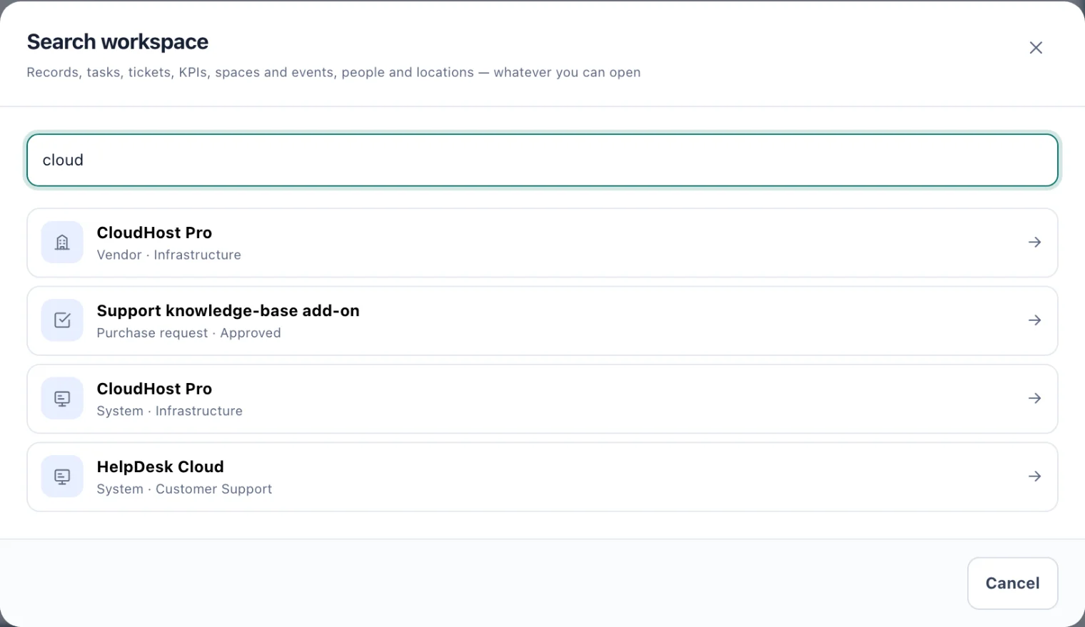Screen dimensions: 1085x627
Task: Click the "Search workspace" heading
Action: 118,42
